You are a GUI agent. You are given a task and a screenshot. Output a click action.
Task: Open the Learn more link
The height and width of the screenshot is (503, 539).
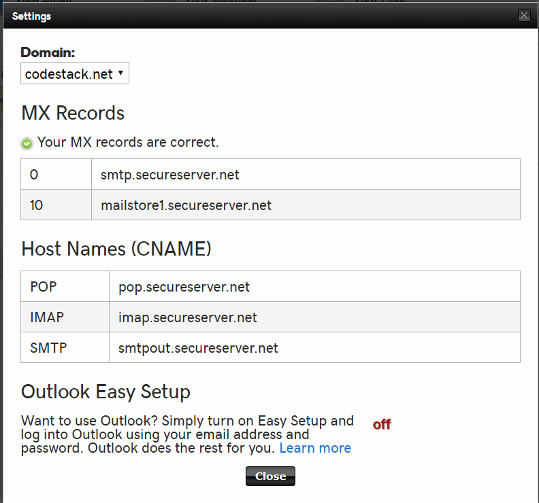tap(315, 448)
